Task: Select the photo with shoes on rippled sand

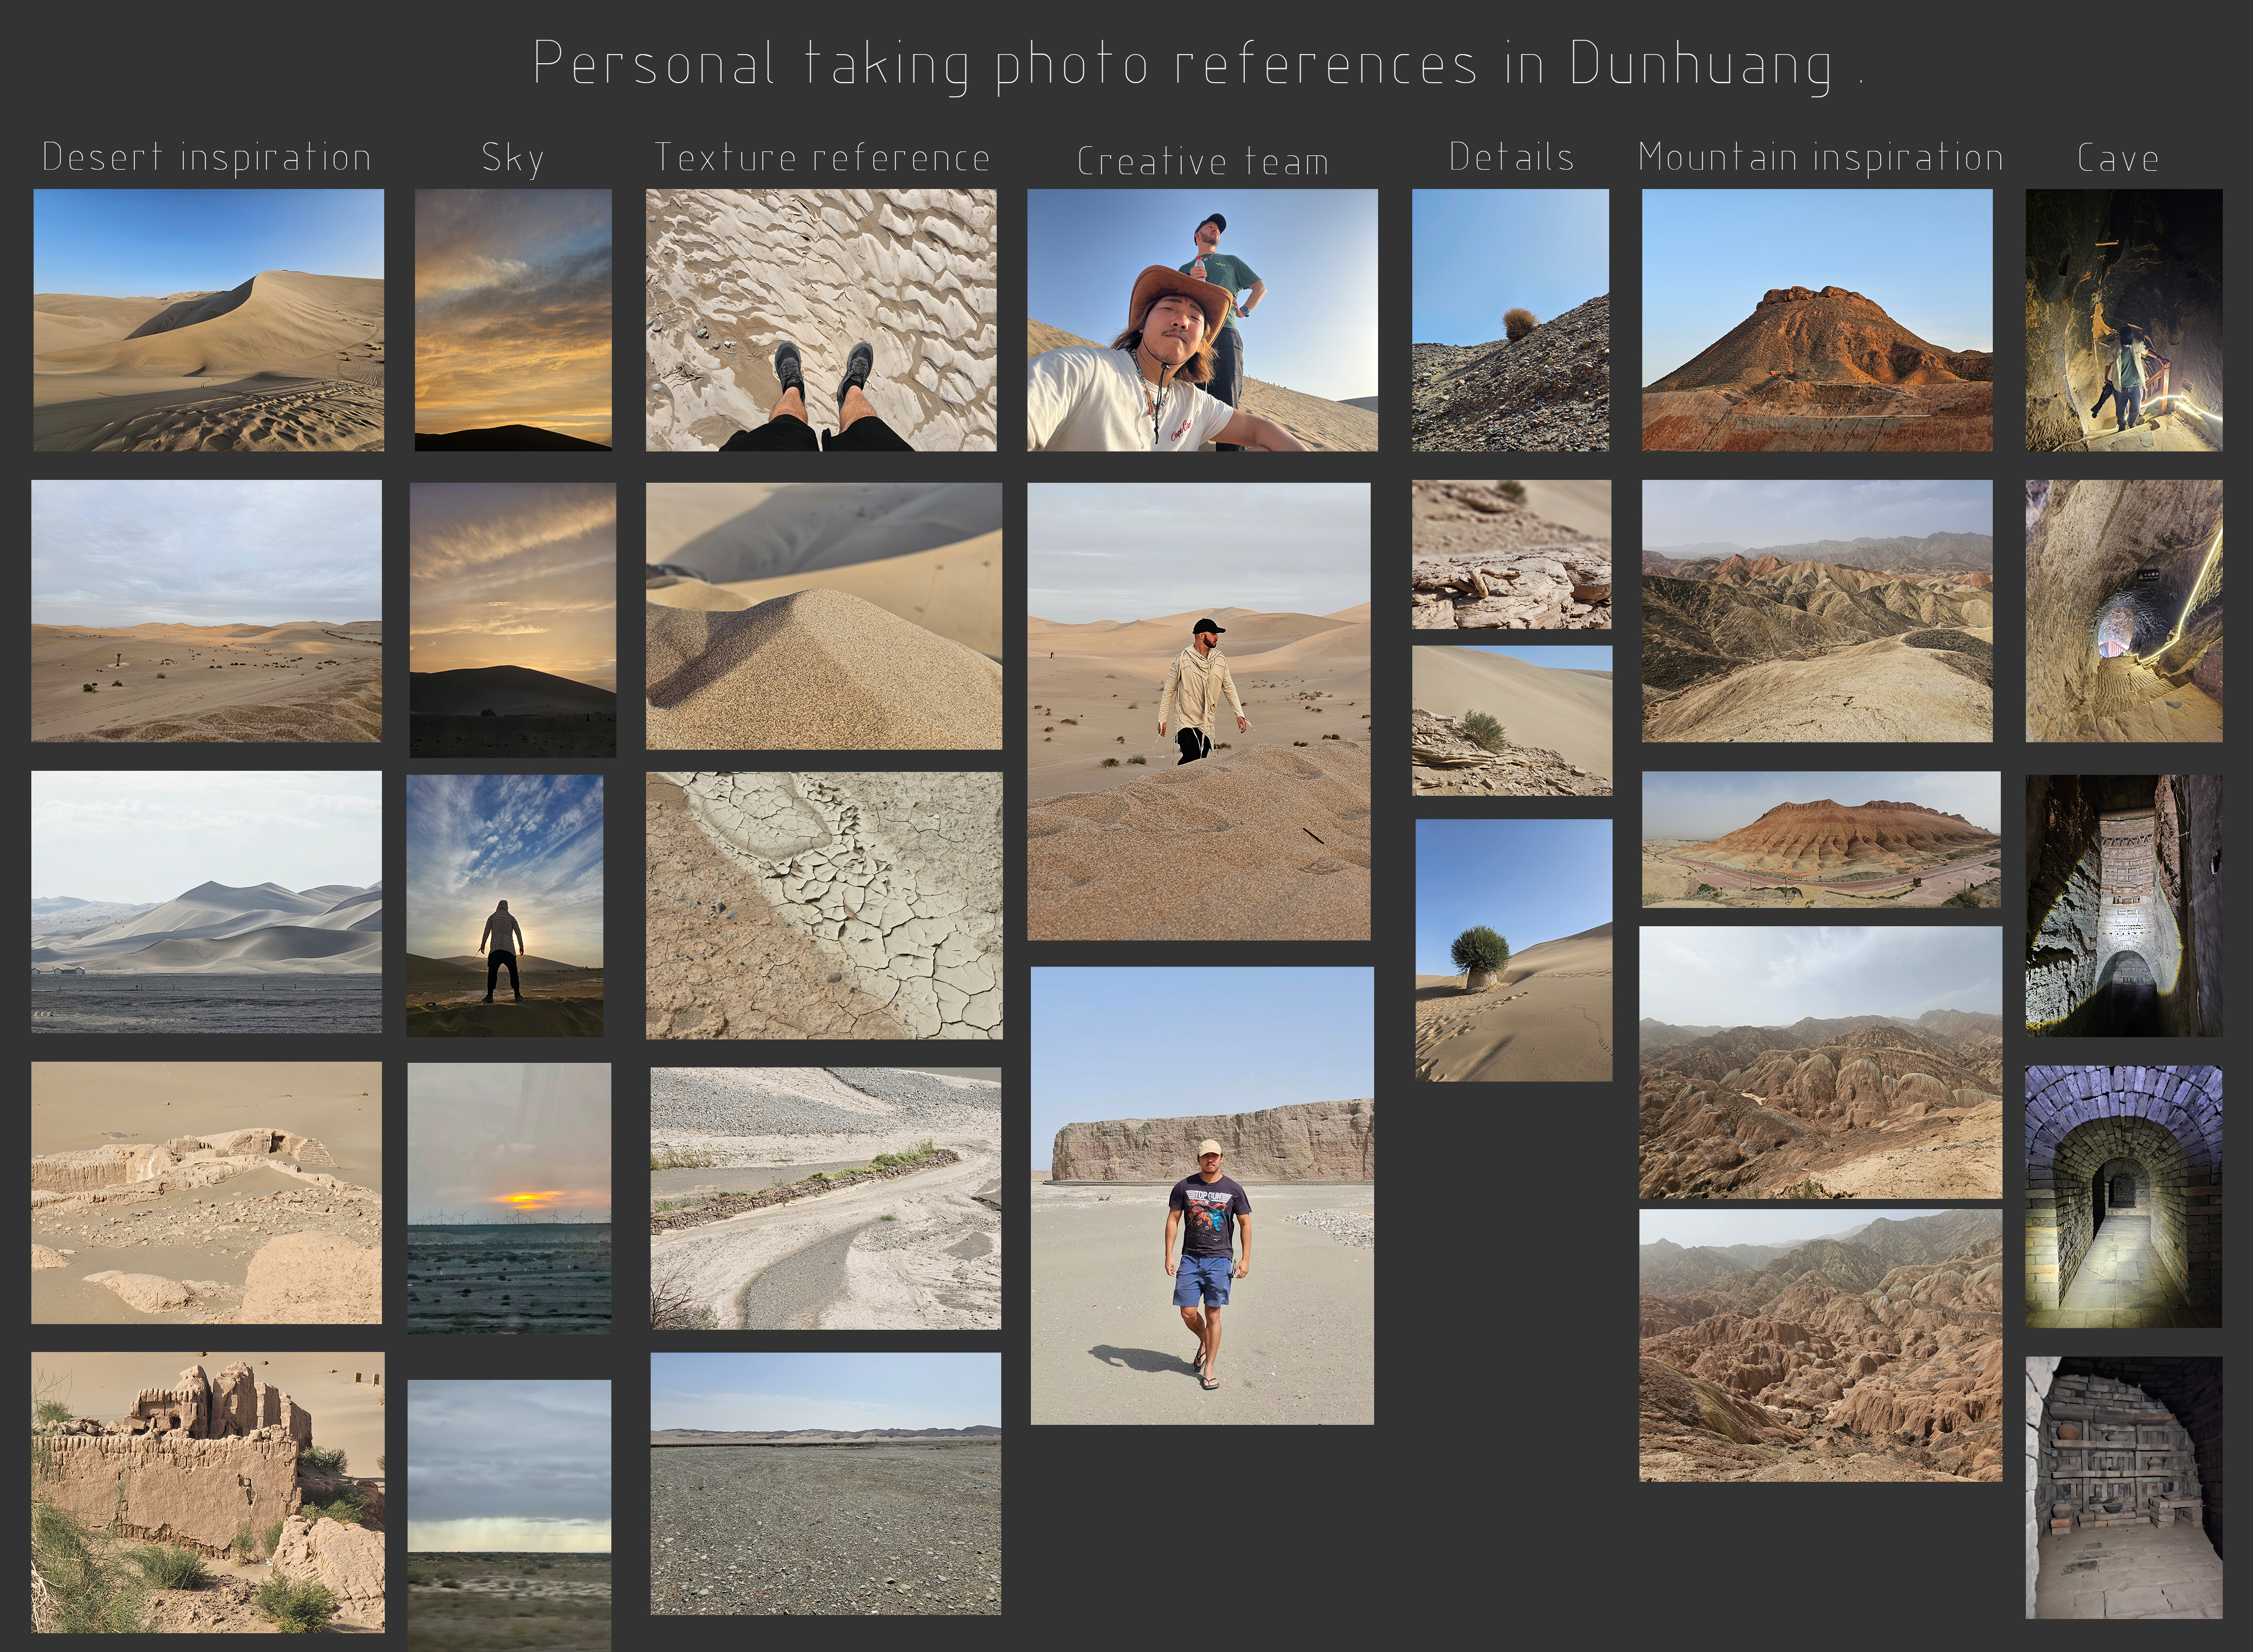Action: [820, 319]
